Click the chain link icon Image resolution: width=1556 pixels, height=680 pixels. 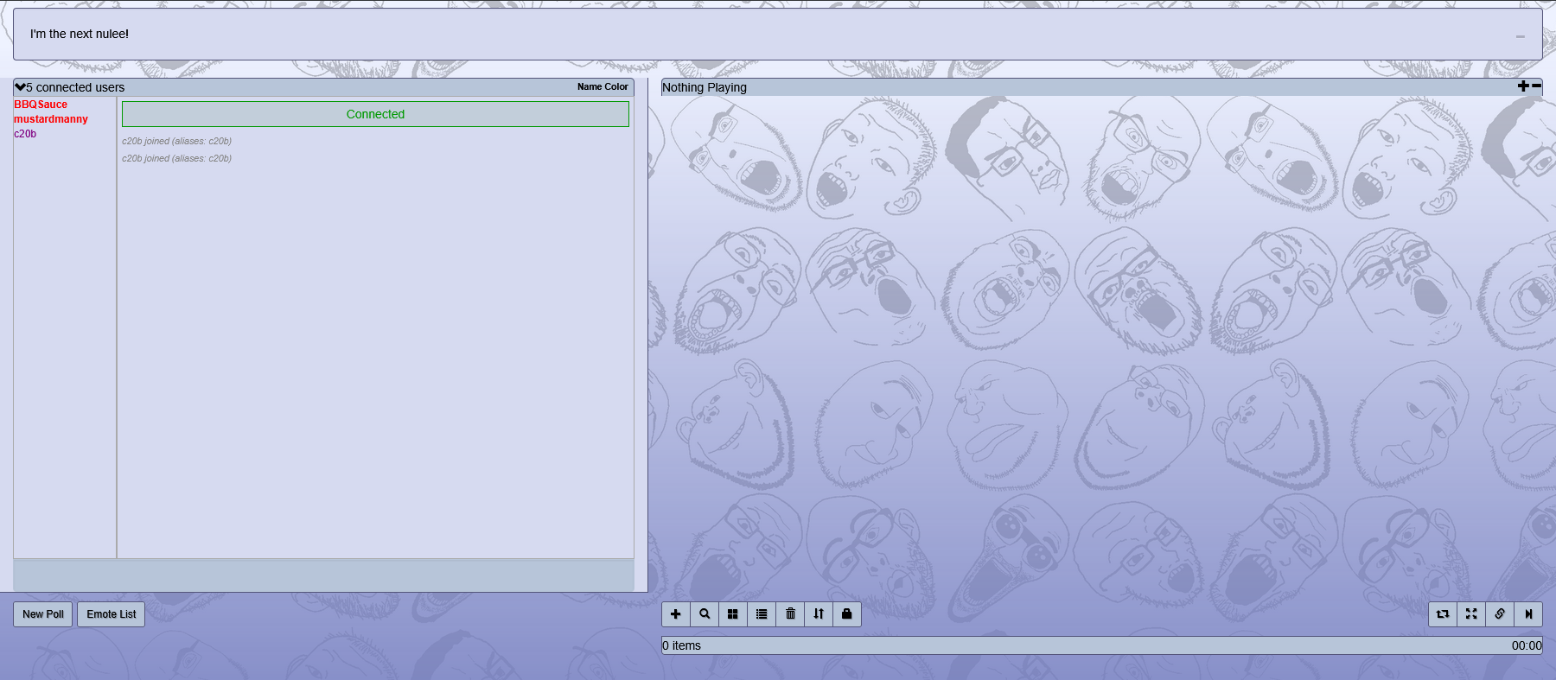tap(1500, 614)
